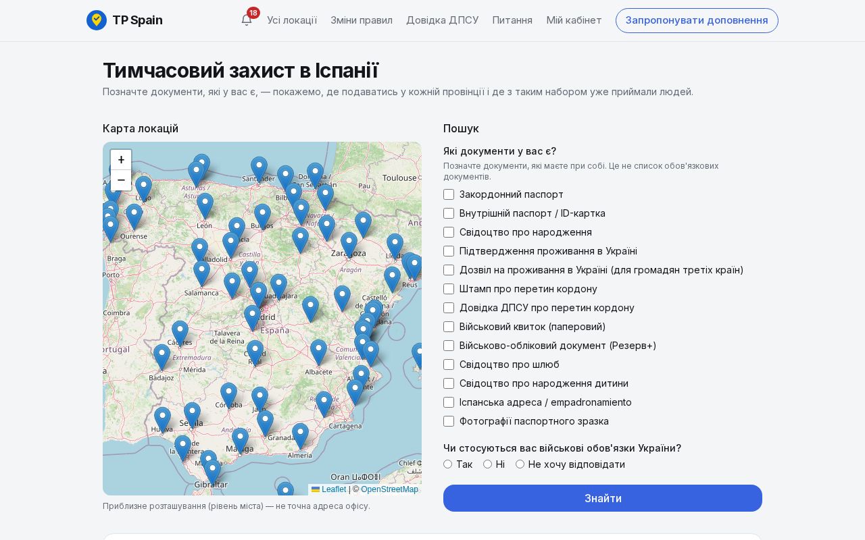Select the map marker near Almería

(x=301, y=436)
